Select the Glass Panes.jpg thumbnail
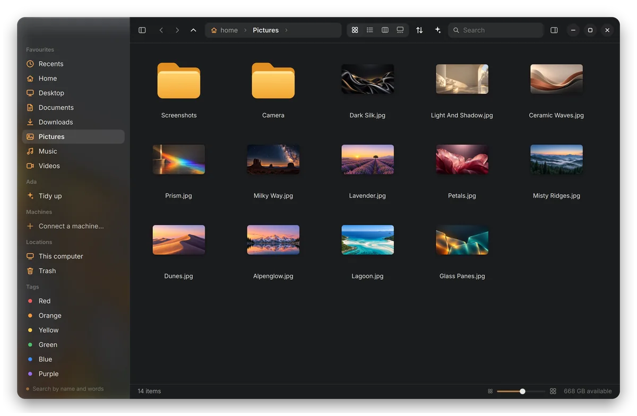The height and width of the screenshot is (416, 637). (x=462, y=240)
